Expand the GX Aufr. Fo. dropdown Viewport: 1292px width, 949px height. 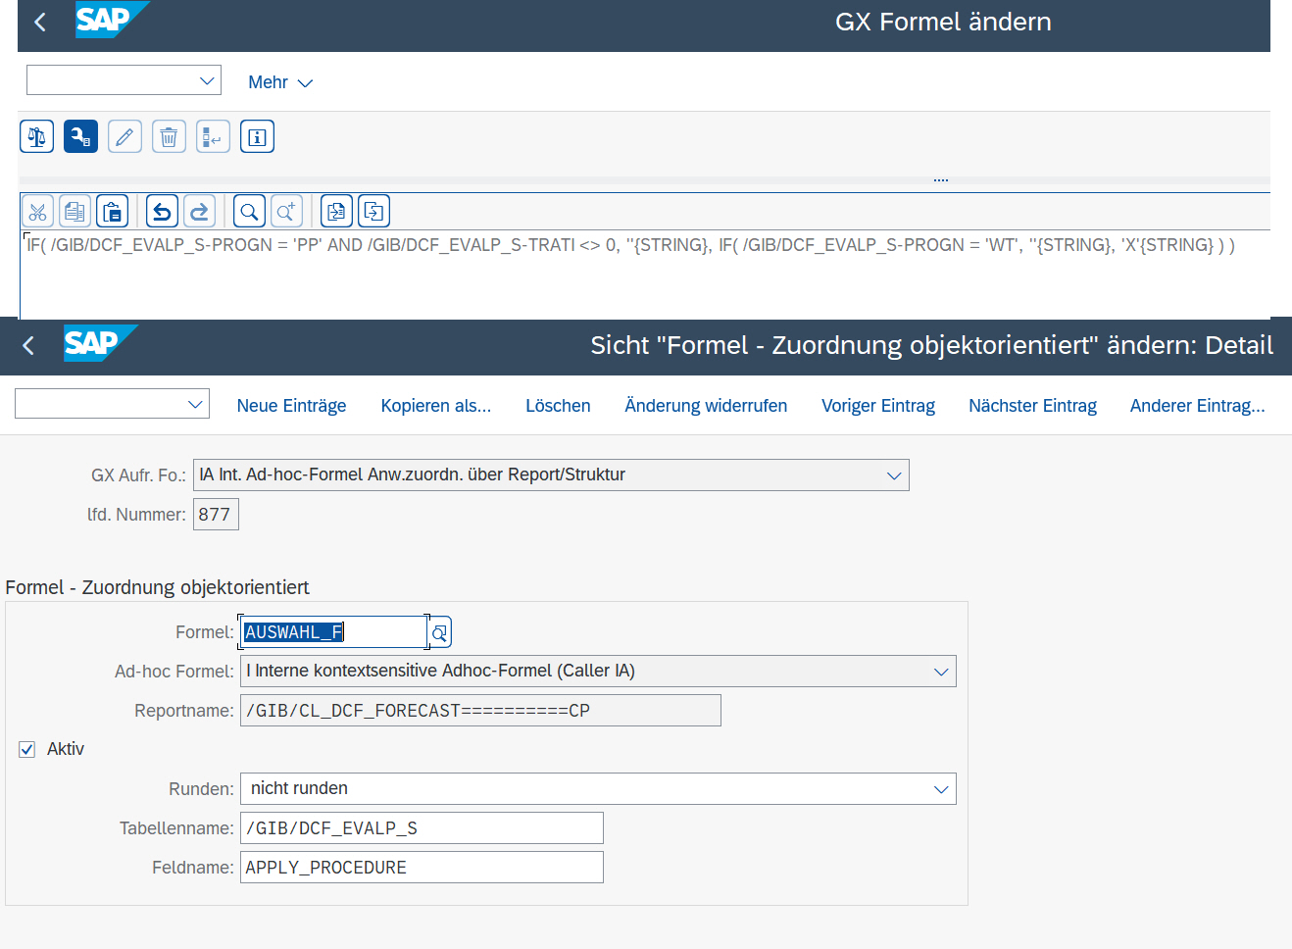pos(893,475)
